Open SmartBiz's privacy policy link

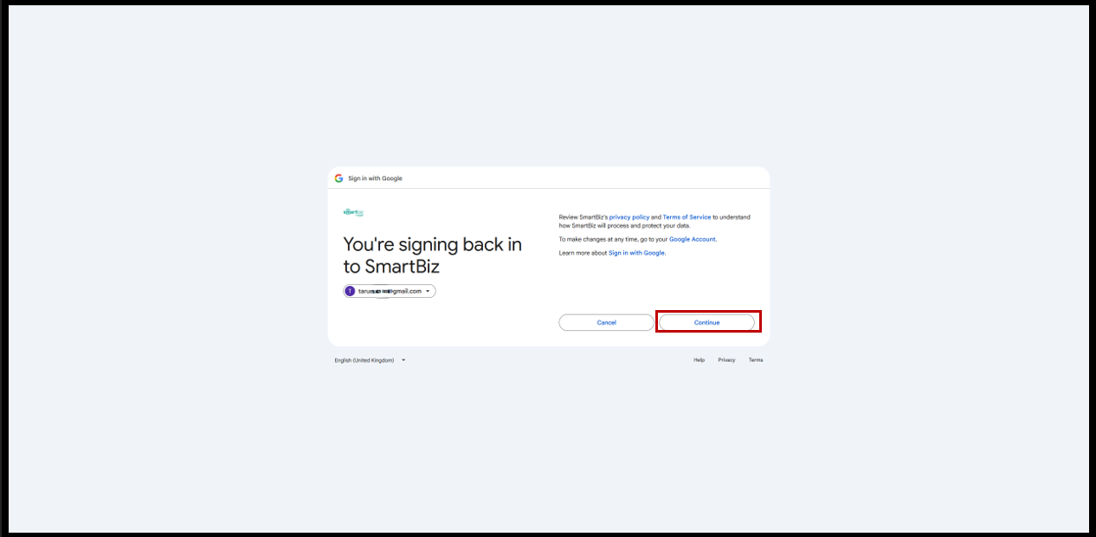[x=629, y=217]
